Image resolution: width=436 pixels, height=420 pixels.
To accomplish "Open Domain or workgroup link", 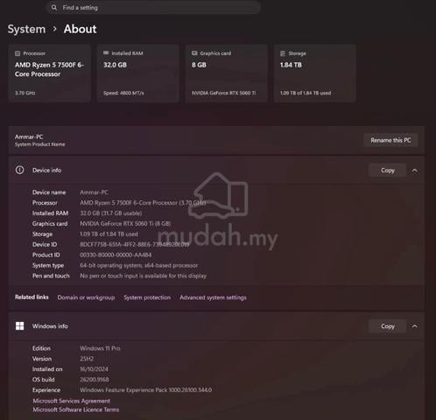I will click(x=86, y=297).
